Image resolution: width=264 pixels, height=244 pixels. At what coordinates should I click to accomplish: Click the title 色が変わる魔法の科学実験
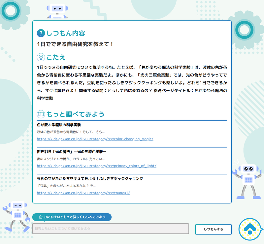[x=59, y=125]
